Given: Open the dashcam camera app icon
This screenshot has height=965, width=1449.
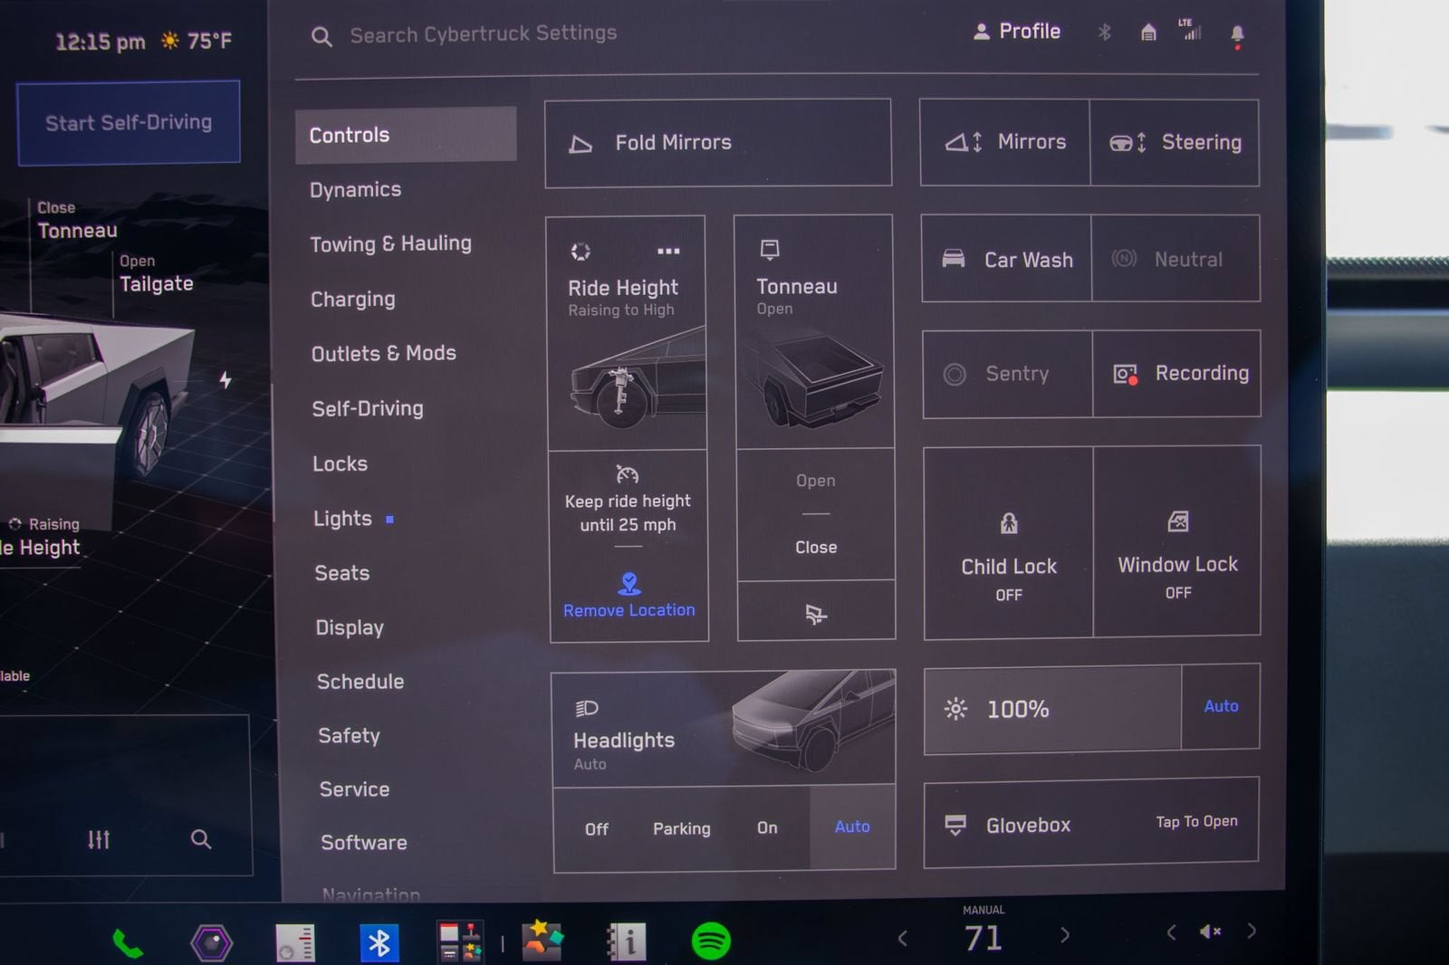Looking at the screenshot, I should (211, 943).
